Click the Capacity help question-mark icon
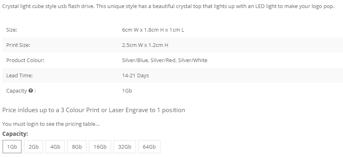This screenshot has height=157, width=343. pyautogui.click(x=31, y=91)
